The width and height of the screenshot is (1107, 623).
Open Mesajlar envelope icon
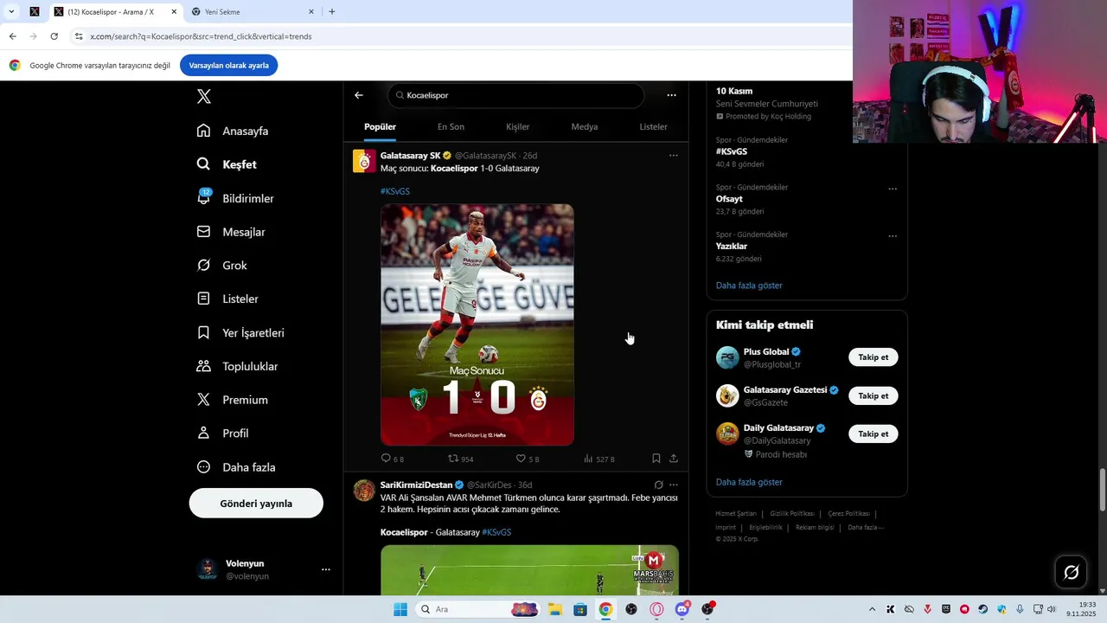203,232
